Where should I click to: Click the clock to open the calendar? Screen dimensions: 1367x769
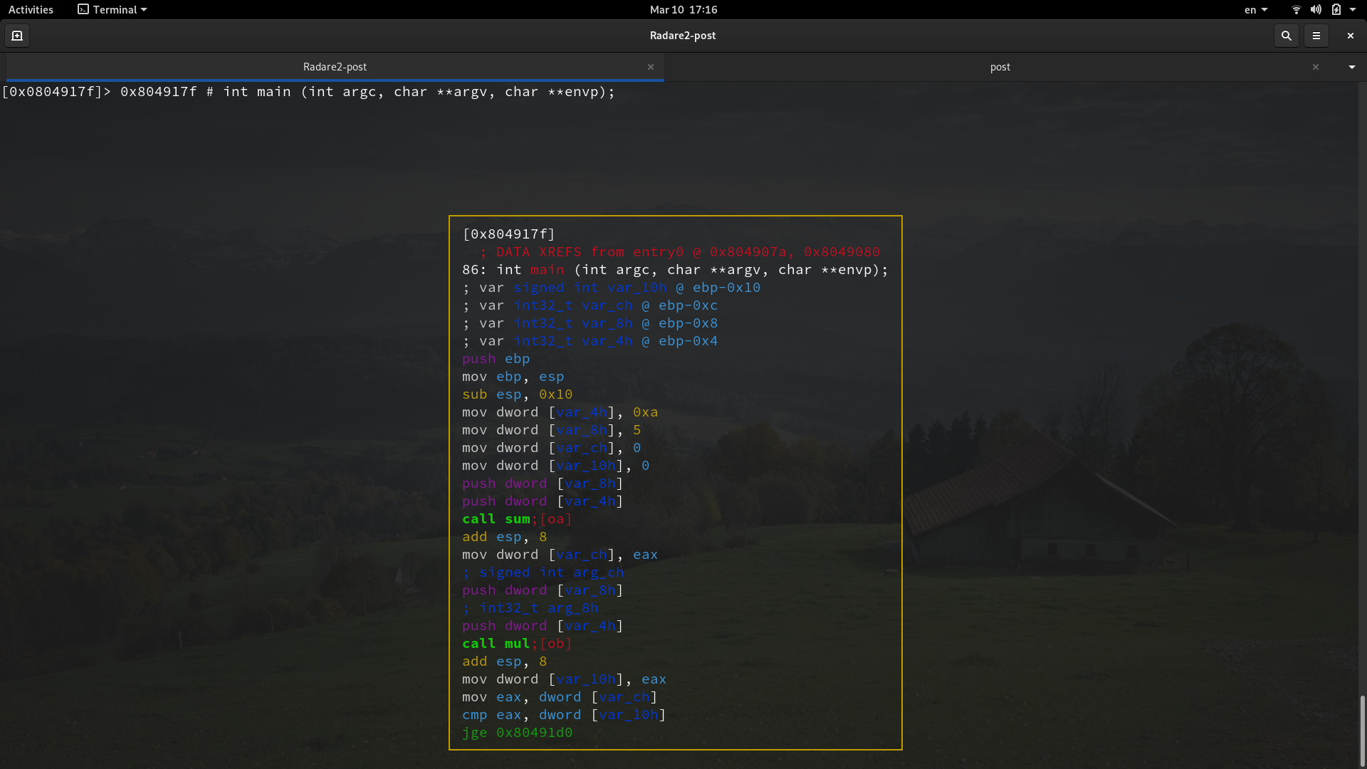[x=683, y=9]
